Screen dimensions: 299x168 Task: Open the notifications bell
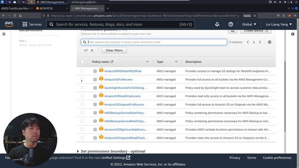pyautogui.click(x=217, y=24)
